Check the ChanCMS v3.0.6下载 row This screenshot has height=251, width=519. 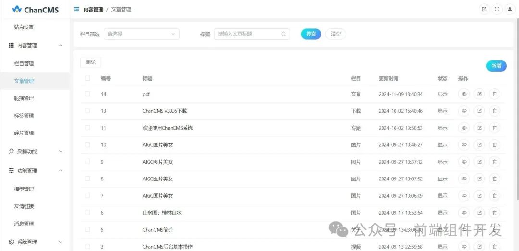(x=87, y=110)
